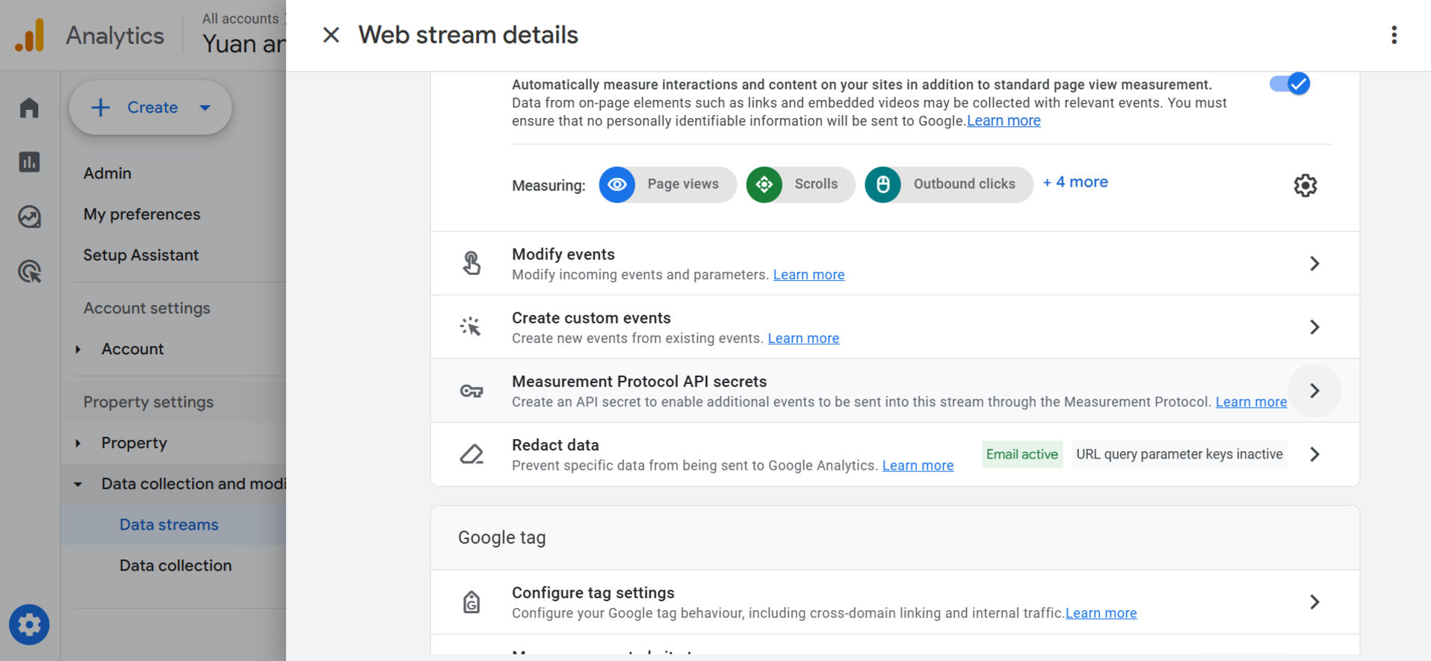Open the Create dropdown button
Screen dimensions: 1431x661
click(150, 108)
